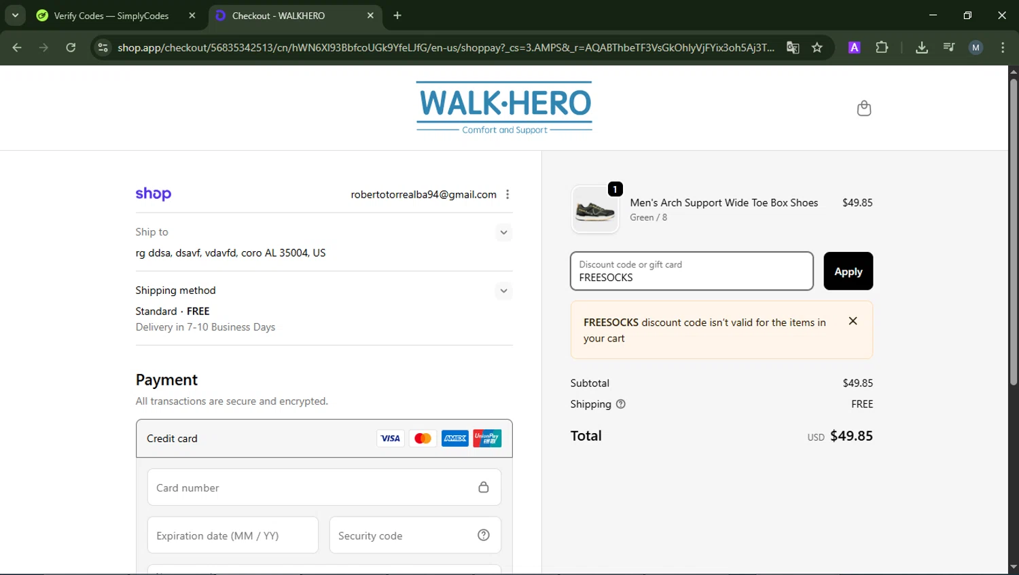The height and width of the screenshot is (575, 1019).
Task: Click the bold total amount $49.85
Action: (851, 436)
